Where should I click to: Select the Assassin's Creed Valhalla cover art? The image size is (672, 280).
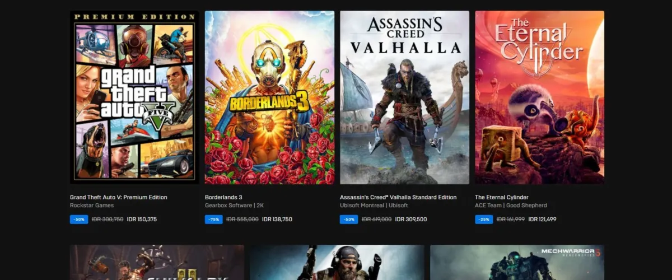tap(404, 97)
